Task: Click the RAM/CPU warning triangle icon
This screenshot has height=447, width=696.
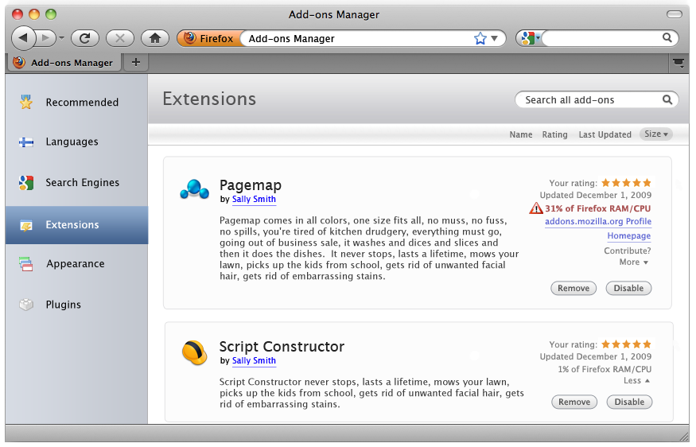Action: (x=536, y=208)
